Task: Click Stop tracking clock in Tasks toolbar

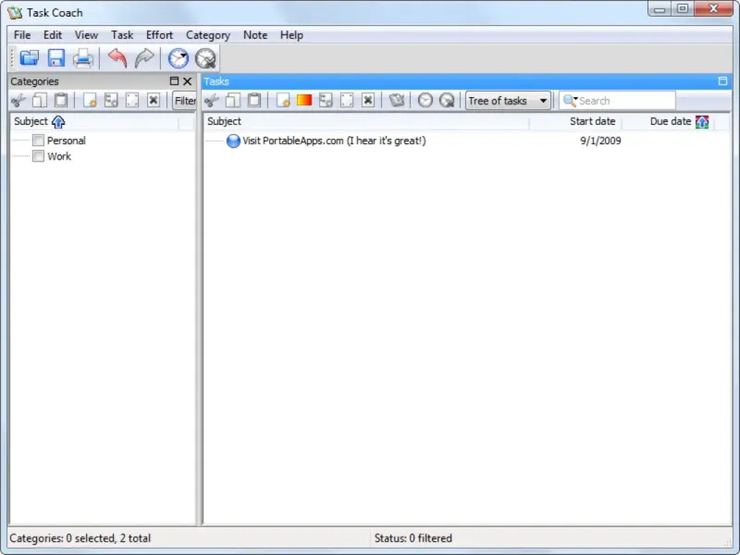Action: [447, 100]
